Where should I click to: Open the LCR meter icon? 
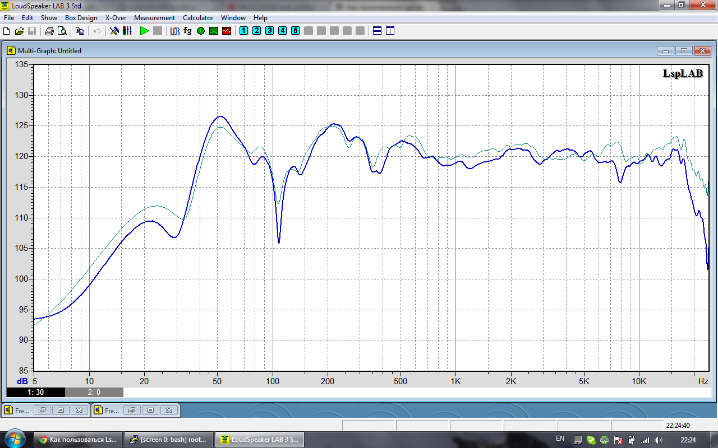coord(175,31)
